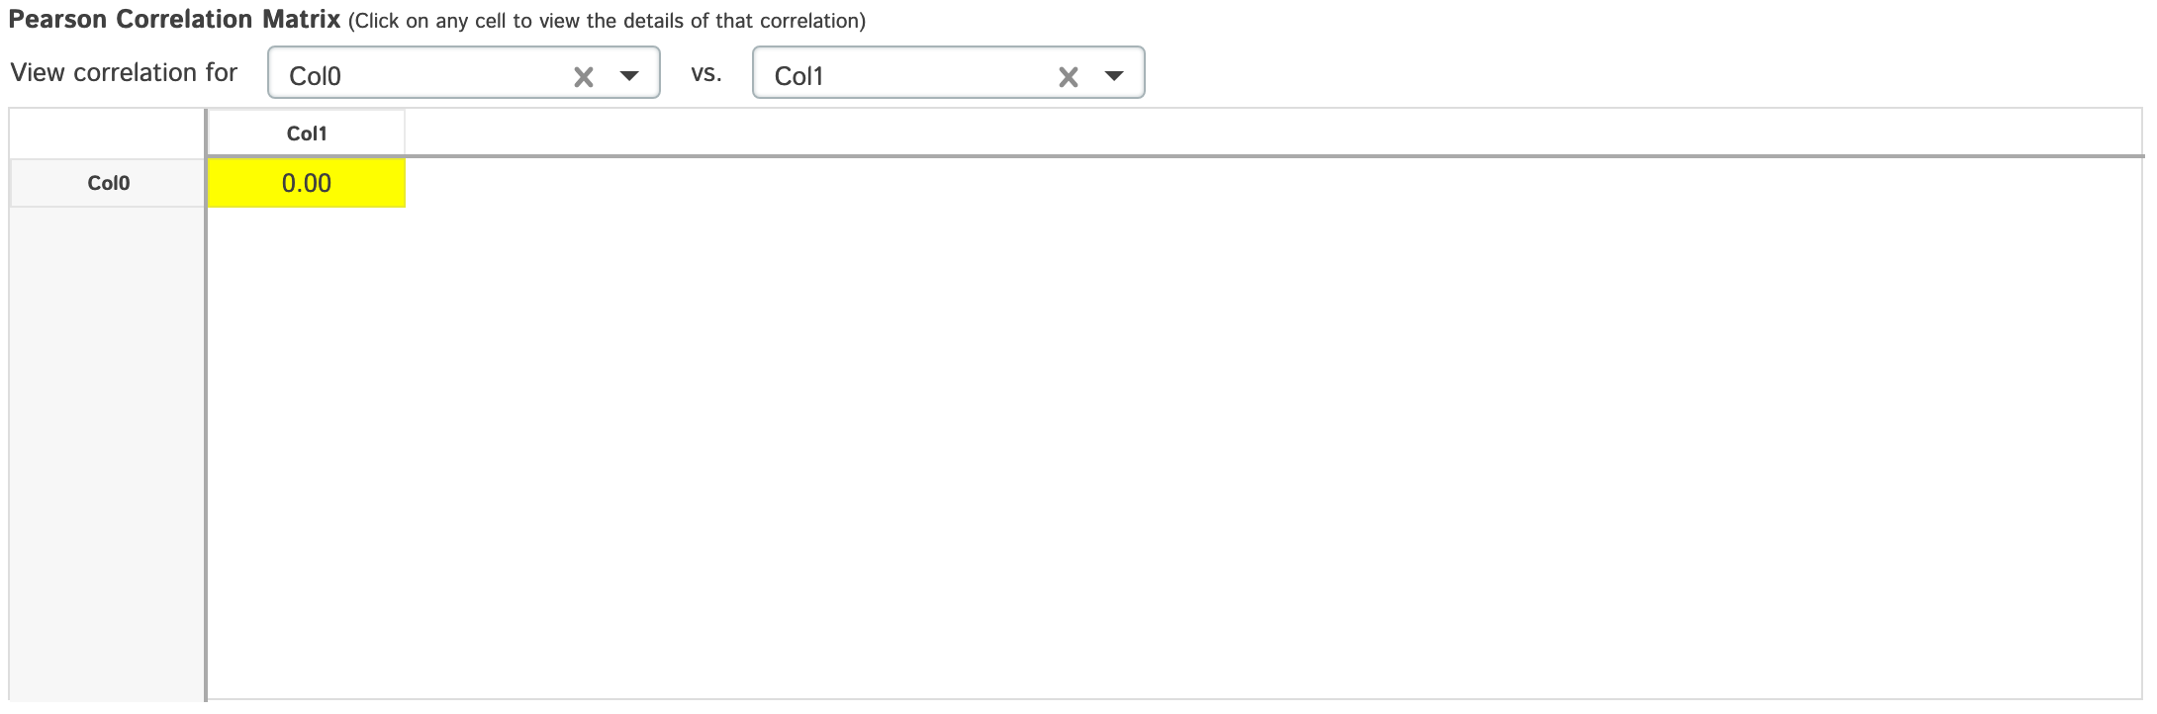Click the 'vs.' label between selectors

[706, 72]
